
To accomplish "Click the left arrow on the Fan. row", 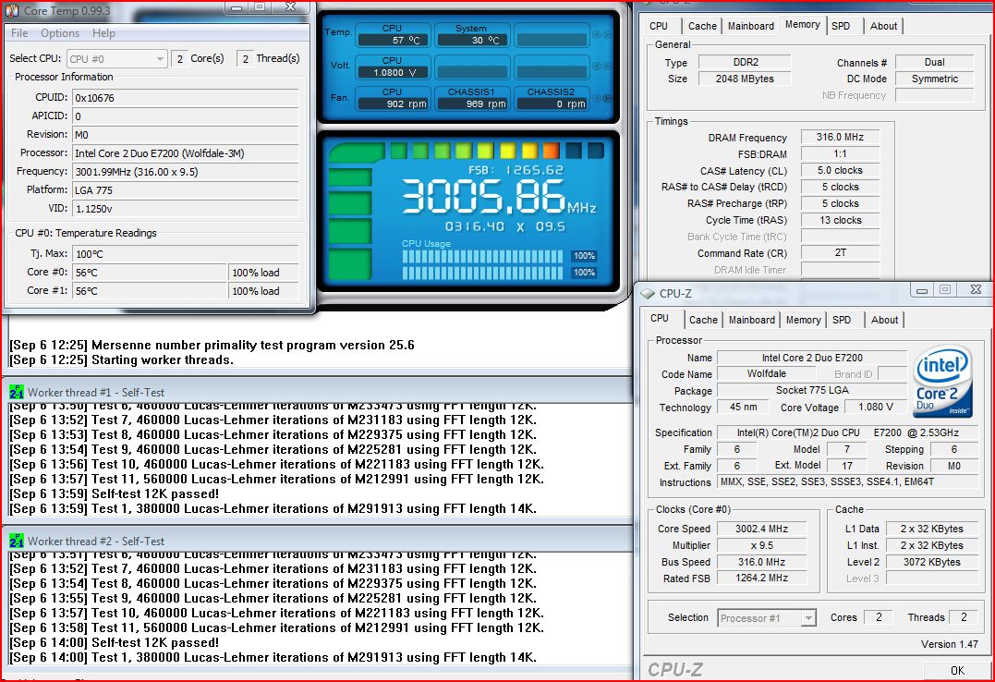I will coord(597,98).
